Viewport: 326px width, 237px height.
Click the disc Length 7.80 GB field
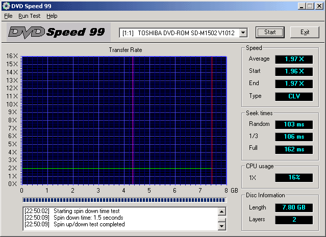tap(294, 207)
